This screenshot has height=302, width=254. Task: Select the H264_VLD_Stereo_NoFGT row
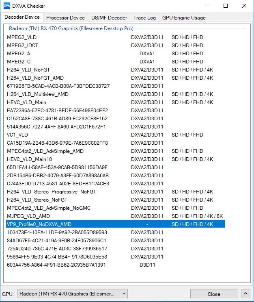116,200
